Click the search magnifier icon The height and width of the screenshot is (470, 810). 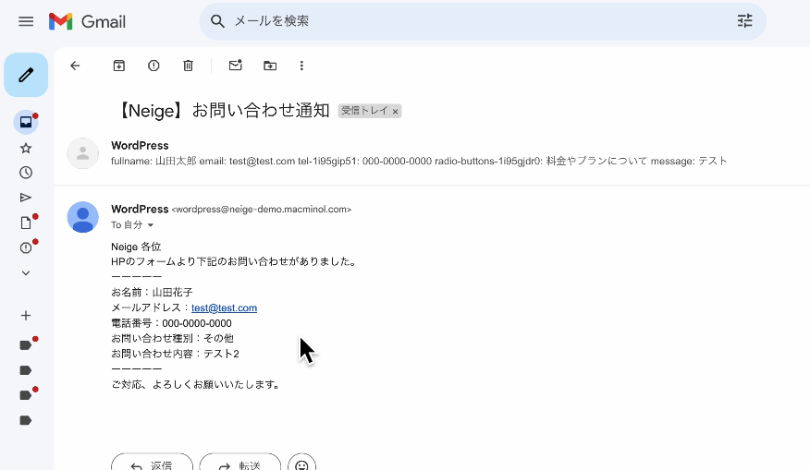coord(217,21)
